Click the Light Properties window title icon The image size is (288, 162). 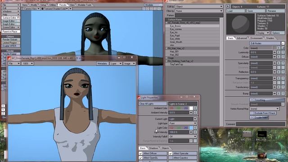tap(139, 98)
